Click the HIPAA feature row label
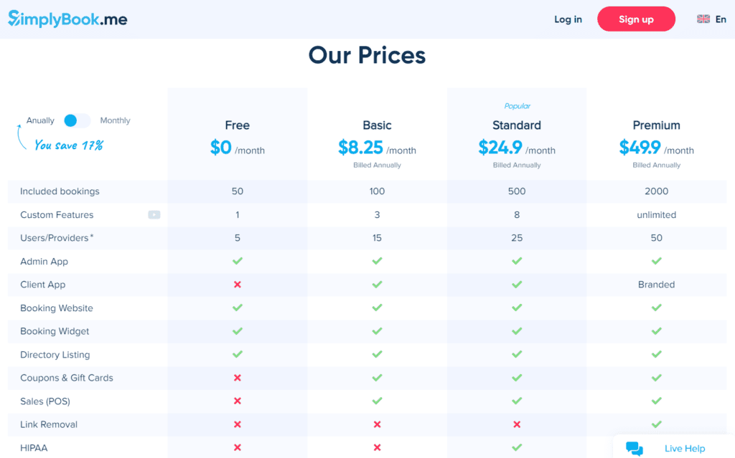 34,448
